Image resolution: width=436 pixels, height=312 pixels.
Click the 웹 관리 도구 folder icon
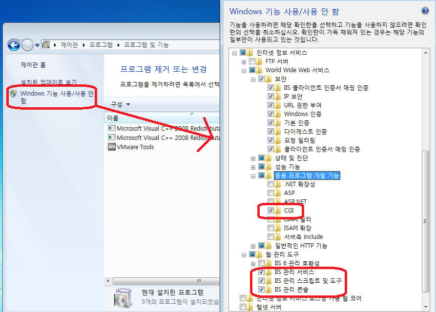(x=259, y=254)
